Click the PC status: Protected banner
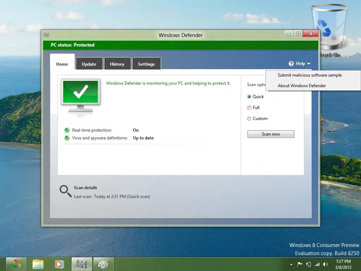 180,45
